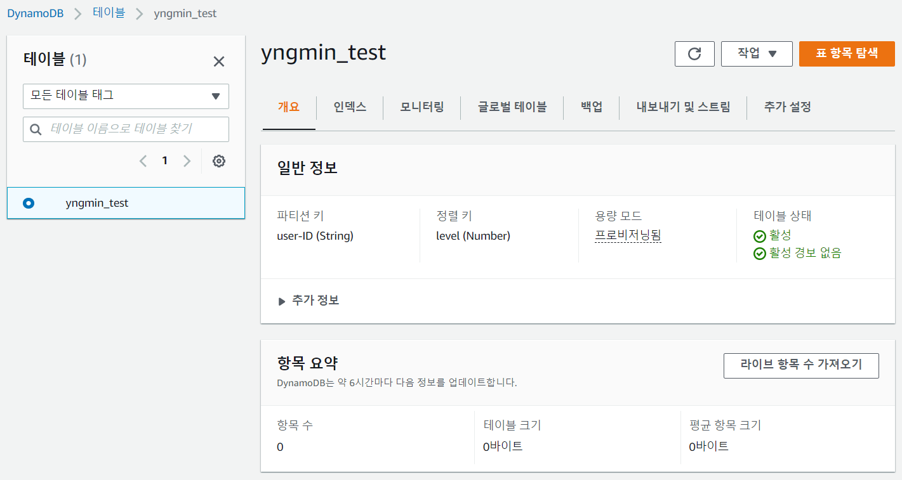
Task: Click the 평균 항목 크기 label
Action: [x=725, y=425]
